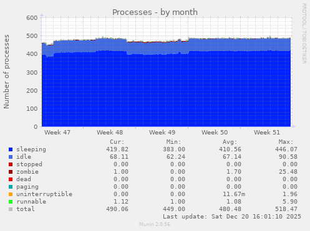The height and width of the screenshot is (231, 310).
Task: Click sleeping minimum value 383.00
Action: click(174, 149)
